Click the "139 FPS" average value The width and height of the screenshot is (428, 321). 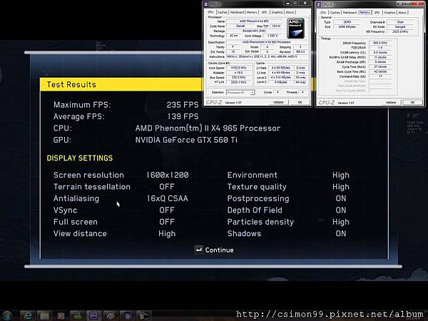click(x=183, y=116)
